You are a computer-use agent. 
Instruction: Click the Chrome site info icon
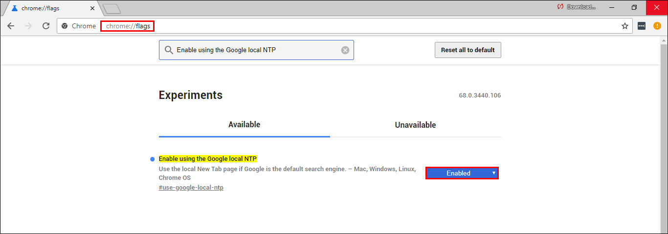click(65, 26)
